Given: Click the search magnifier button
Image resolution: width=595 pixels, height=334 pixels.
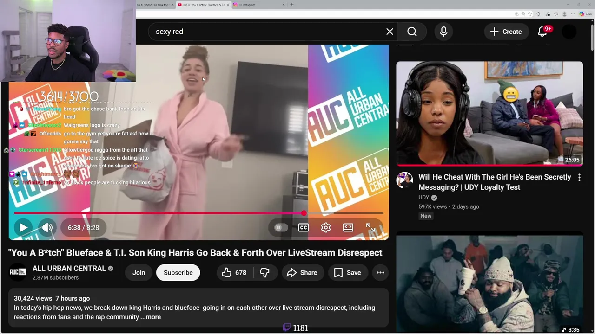Looking at the screenshot, I should [412, 32].
